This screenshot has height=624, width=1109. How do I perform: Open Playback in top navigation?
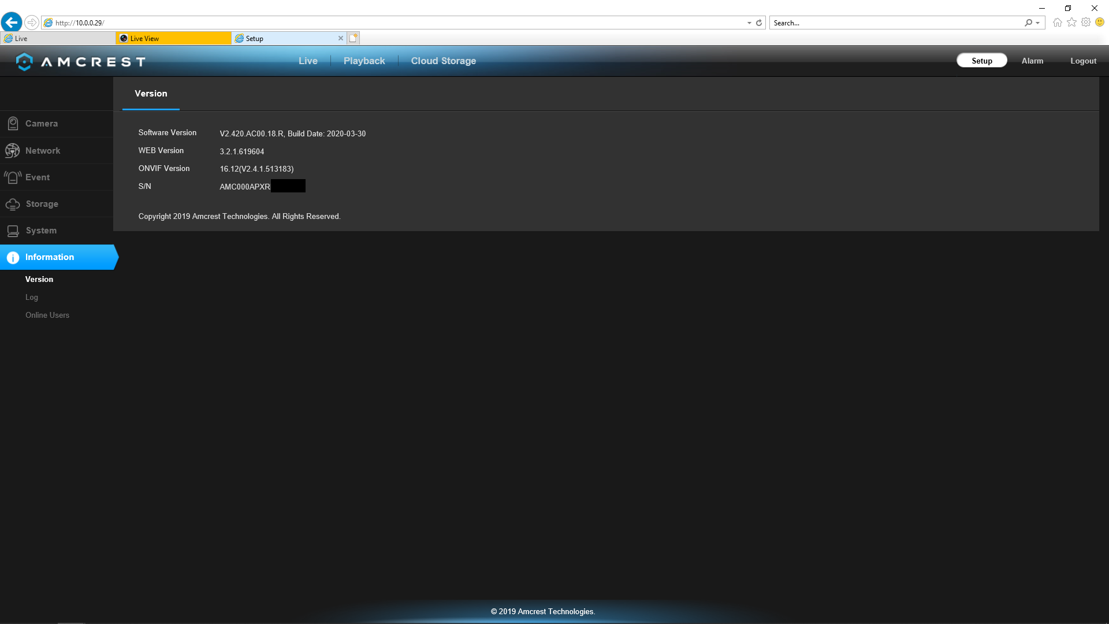(364, 61)
